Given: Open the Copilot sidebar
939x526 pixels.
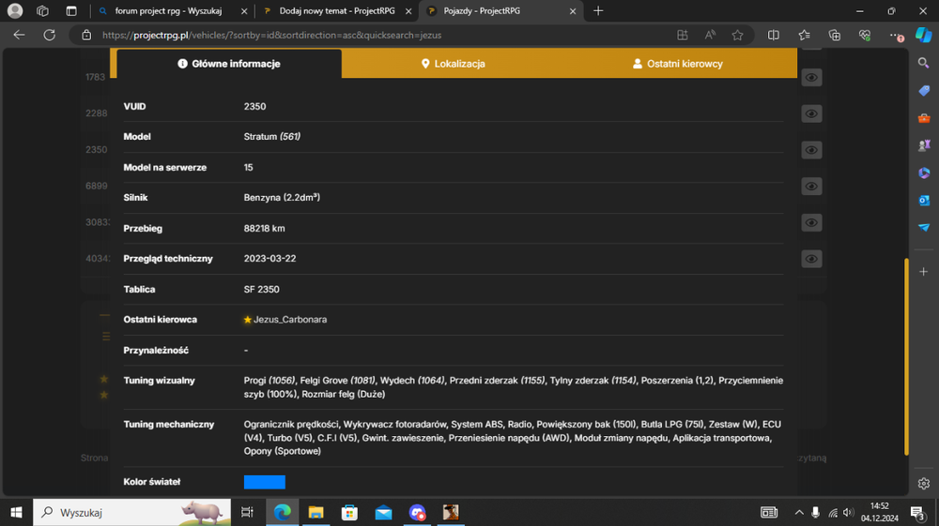Looking at the screenshot, I should [923, 35].
